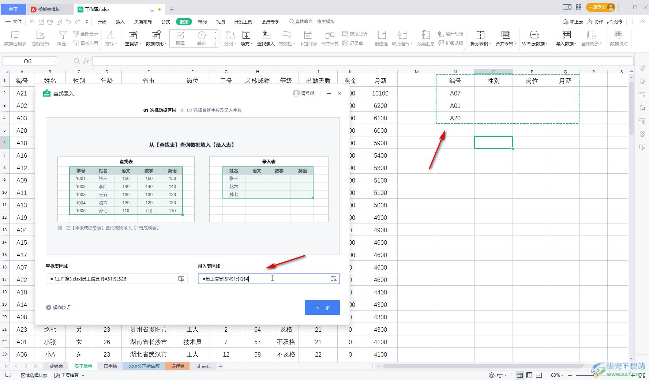Select cell N2 containing A07
This screenshot has height=380, width=649.
click(455, 93)
